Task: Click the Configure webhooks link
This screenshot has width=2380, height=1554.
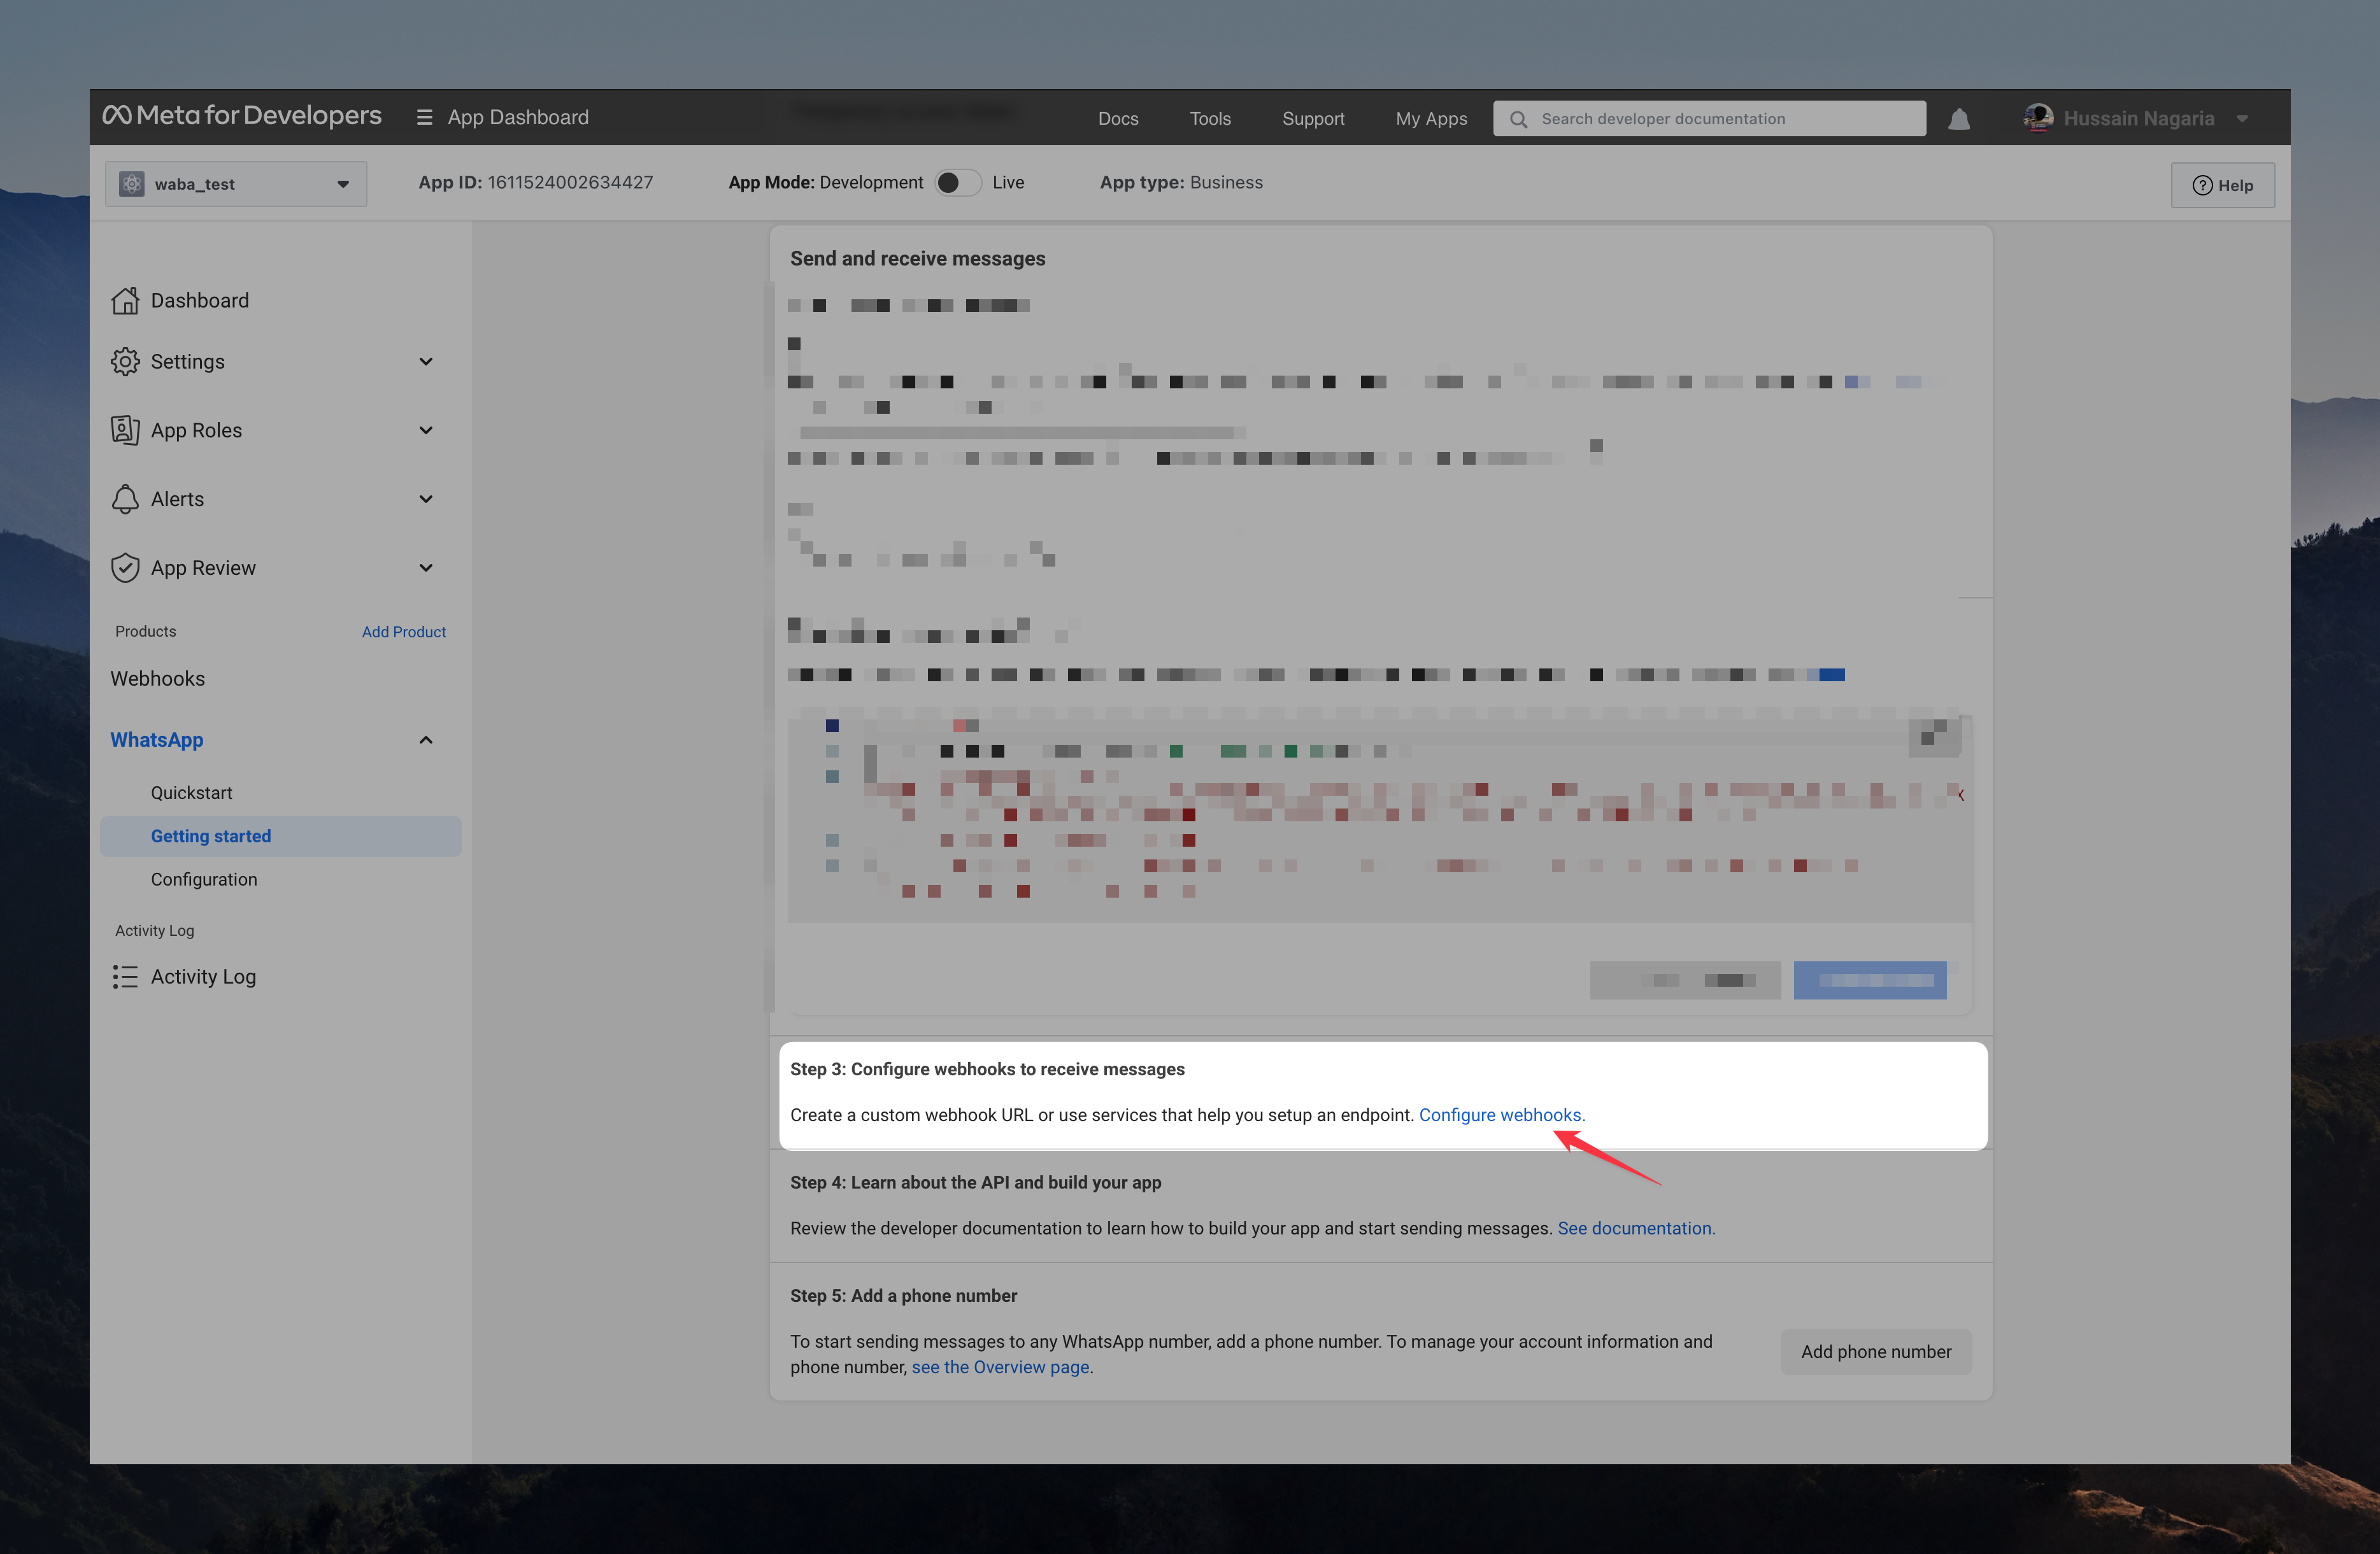Action: coord(1500,1114)
